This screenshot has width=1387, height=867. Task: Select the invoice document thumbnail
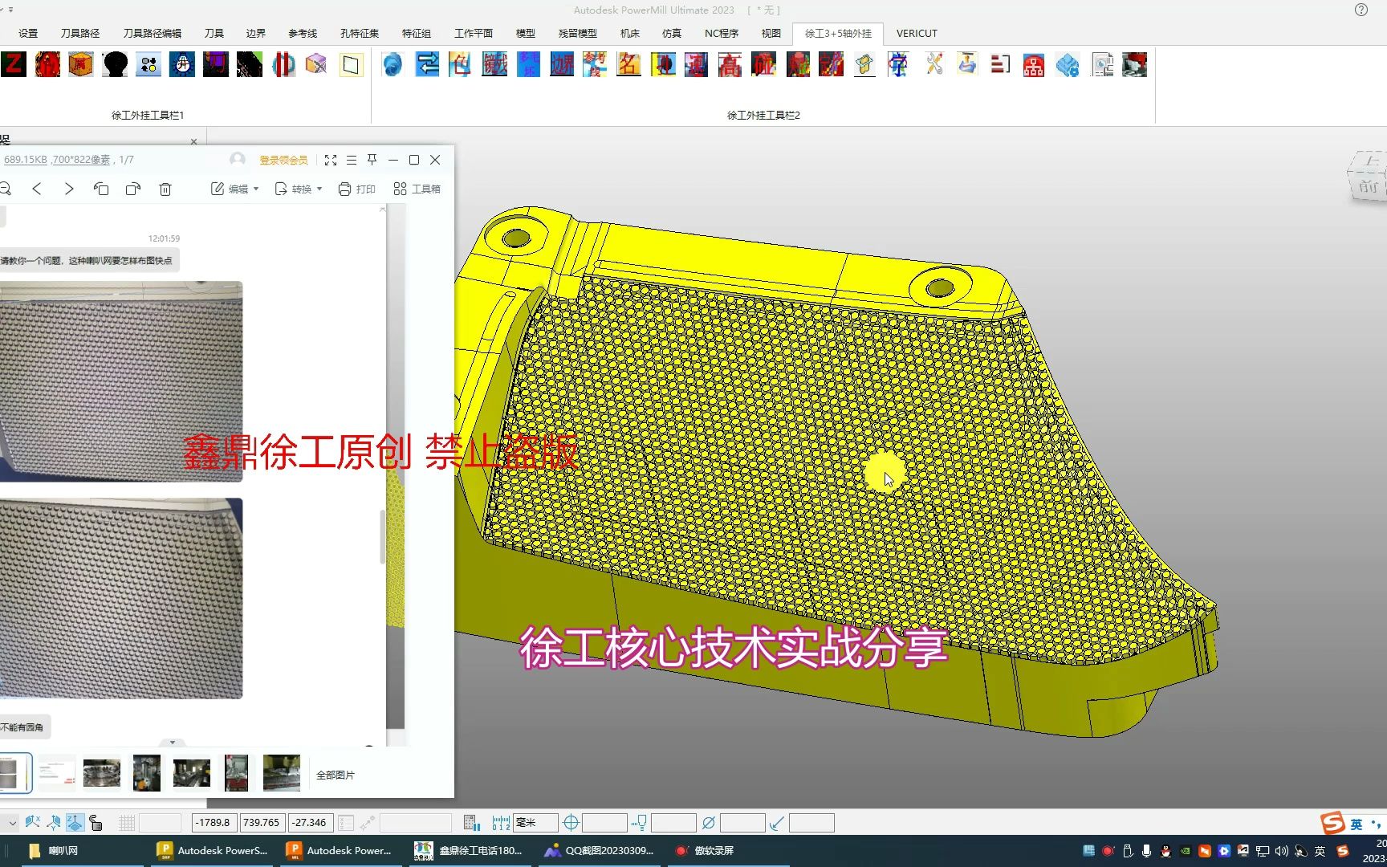click(57, 773)
